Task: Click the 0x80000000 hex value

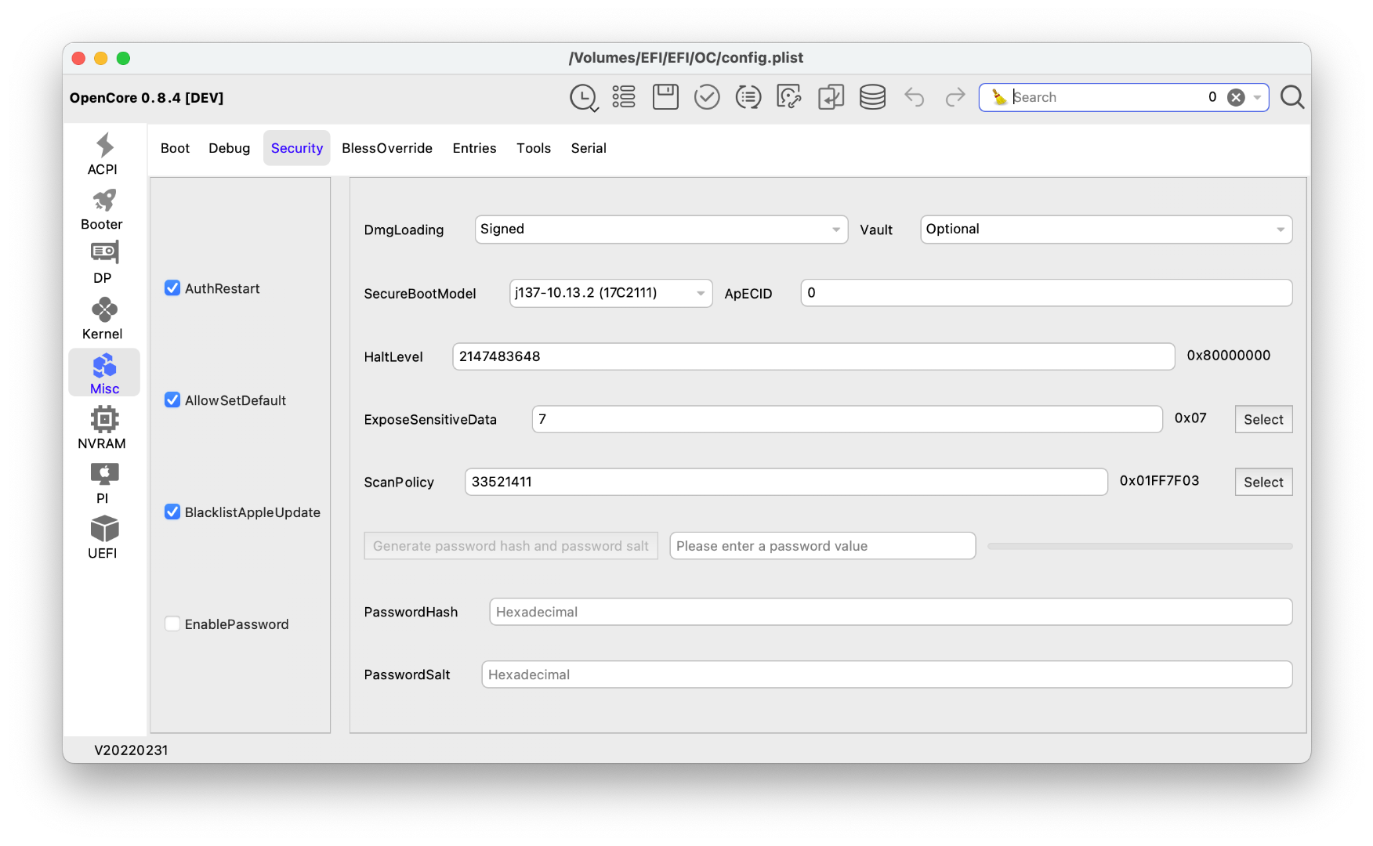Action: point(1229,356)
